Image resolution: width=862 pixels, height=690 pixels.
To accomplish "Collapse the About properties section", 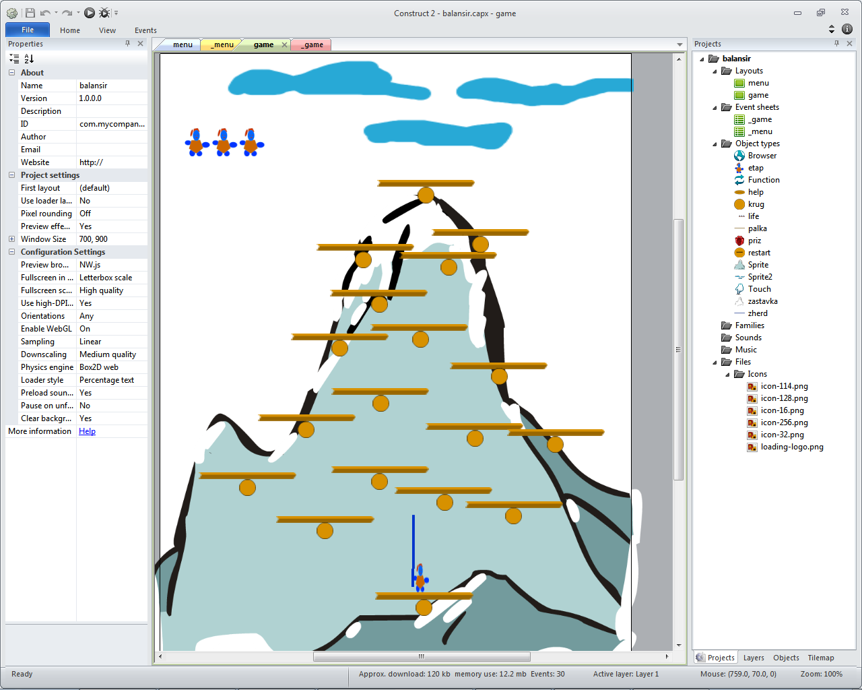I will (x=11, y=73).
